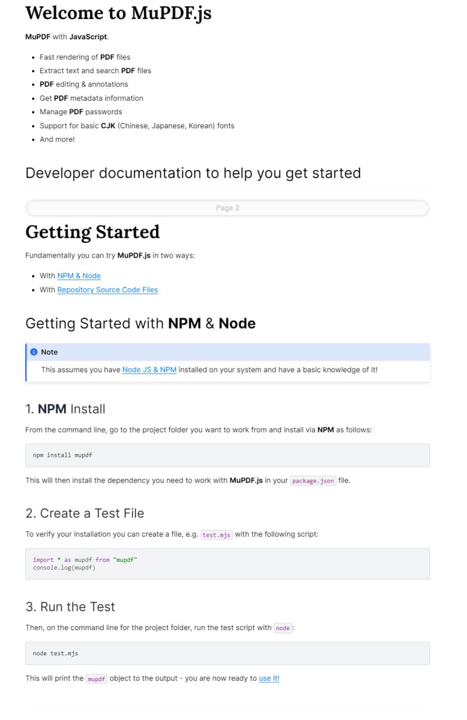
Task: Click the Page 2 separator bar
Action: (227, 208)
